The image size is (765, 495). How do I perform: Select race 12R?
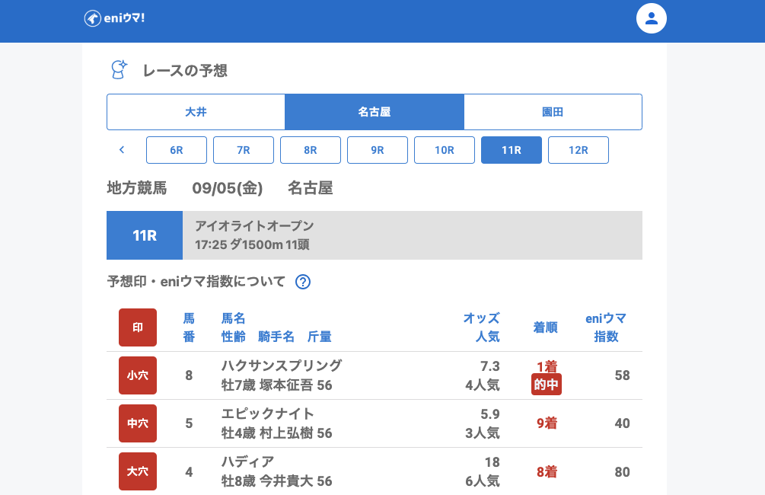[x=579, y=150]
